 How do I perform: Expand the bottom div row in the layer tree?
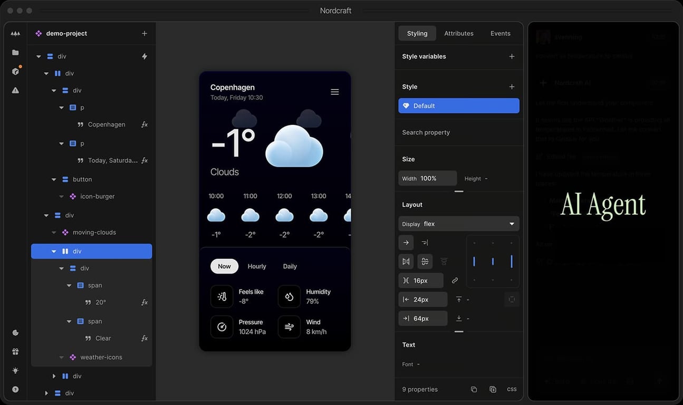pos(46,393)
